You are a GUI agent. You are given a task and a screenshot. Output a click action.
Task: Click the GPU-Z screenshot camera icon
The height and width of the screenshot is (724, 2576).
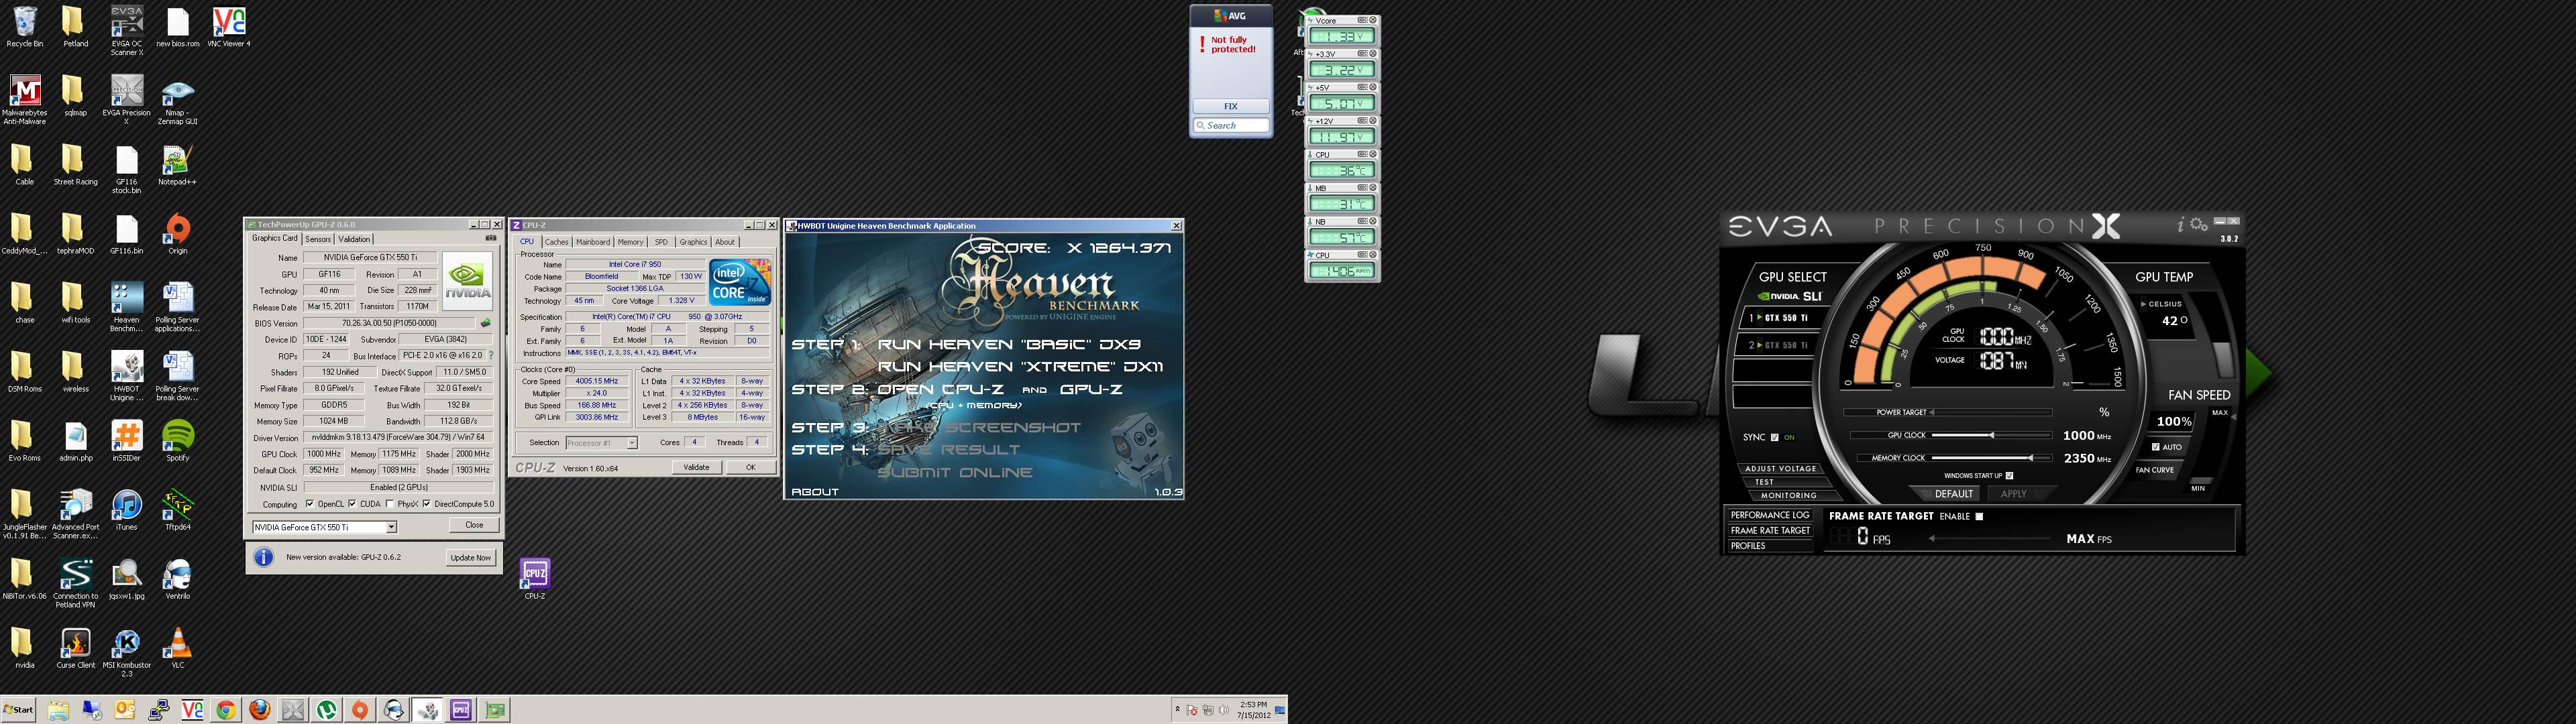491,238
